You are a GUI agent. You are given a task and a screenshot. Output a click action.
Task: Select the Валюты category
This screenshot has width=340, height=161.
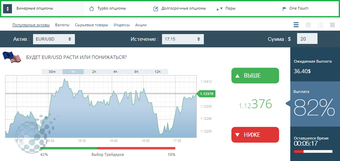coord(62,25)
